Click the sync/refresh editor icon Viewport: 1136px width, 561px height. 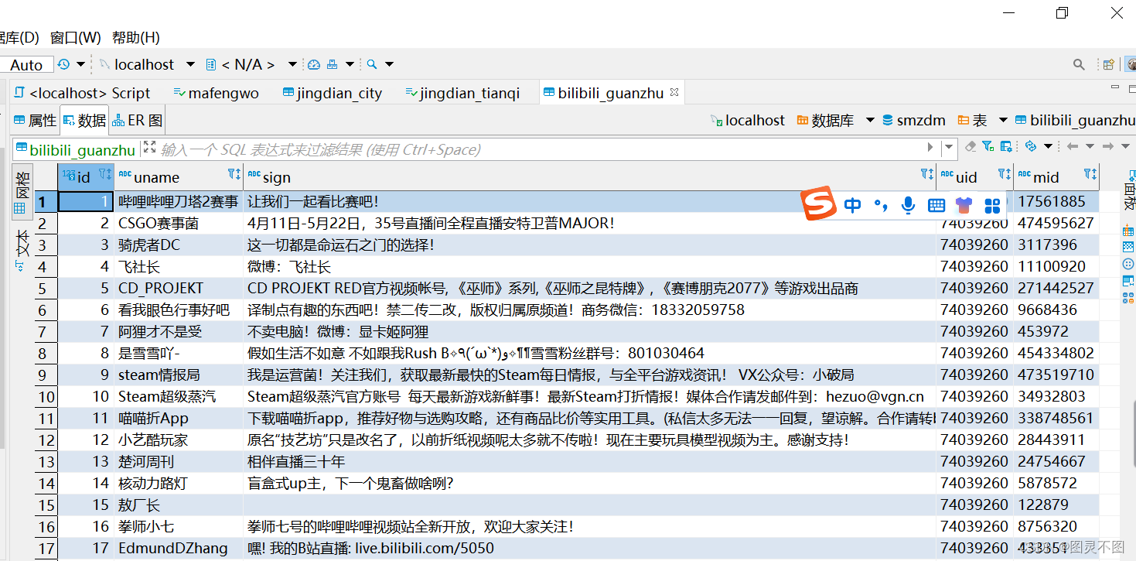[x=1030, y=146]
